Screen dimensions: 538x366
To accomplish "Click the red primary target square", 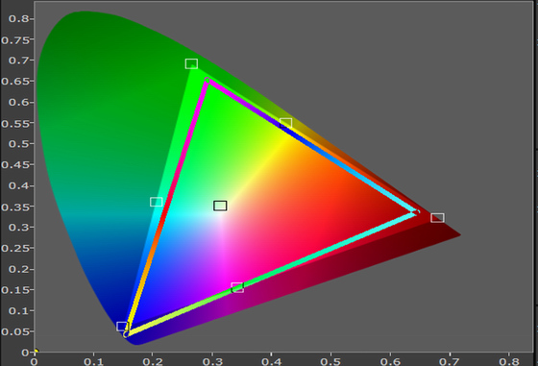I will click(x=437, y=217).
